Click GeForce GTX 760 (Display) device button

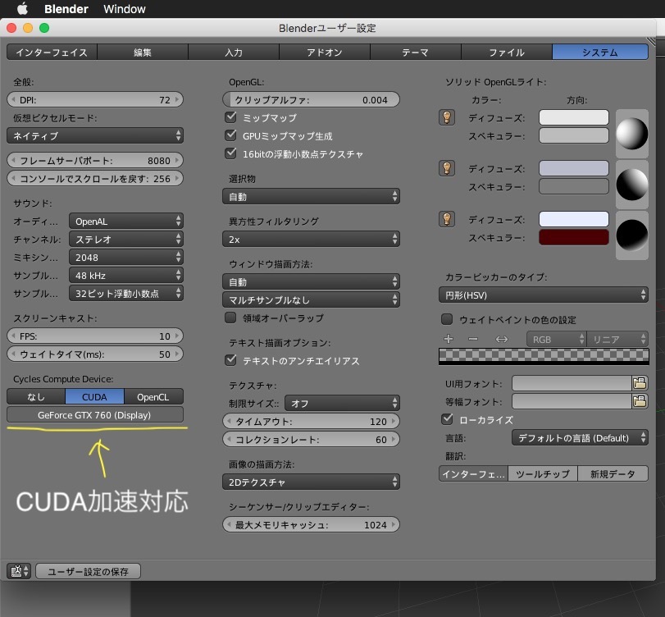(x=95, y=415)
